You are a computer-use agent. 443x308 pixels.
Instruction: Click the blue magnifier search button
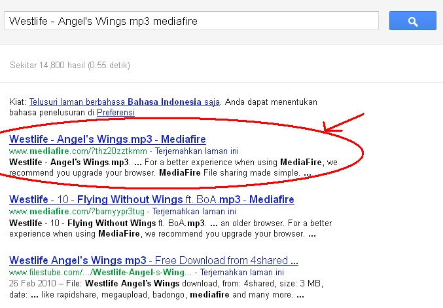413,21
